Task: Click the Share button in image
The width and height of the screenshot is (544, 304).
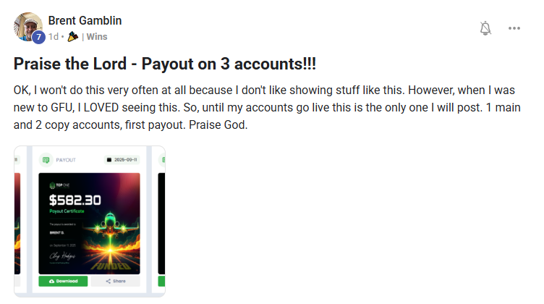Action: pos(116,281)
